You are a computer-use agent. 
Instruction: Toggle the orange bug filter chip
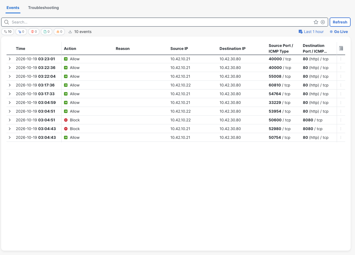pyautogui.click(x=59, y=32)
